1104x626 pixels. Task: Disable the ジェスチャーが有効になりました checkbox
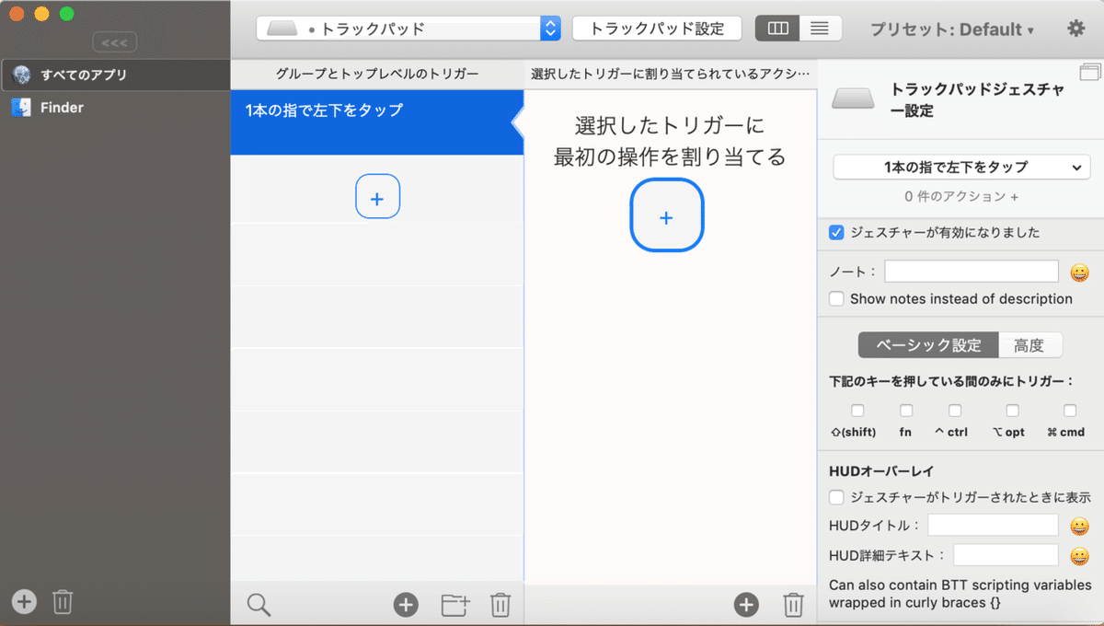(836, 233)
